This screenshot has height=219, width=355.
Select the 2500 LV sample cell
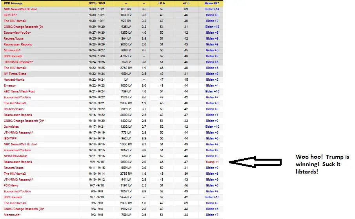126,162
